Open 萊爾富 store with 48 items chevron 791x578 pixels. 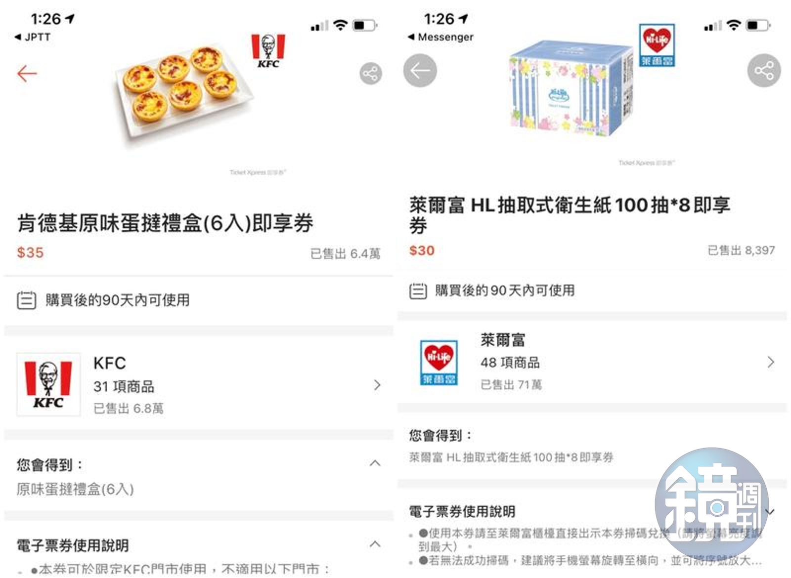pos(771,362)
